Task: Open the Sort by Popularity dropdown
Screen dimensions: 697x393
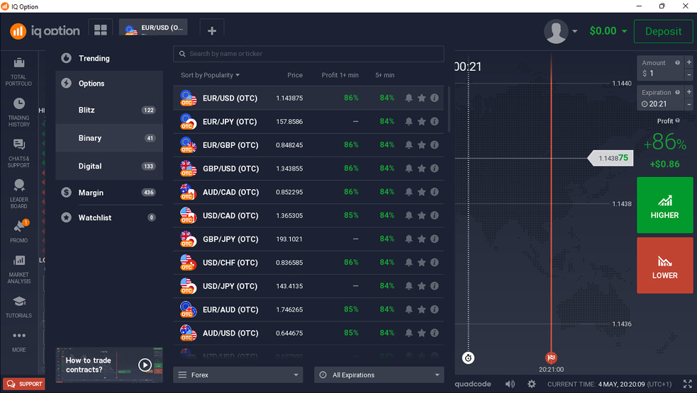Action: 210,75
